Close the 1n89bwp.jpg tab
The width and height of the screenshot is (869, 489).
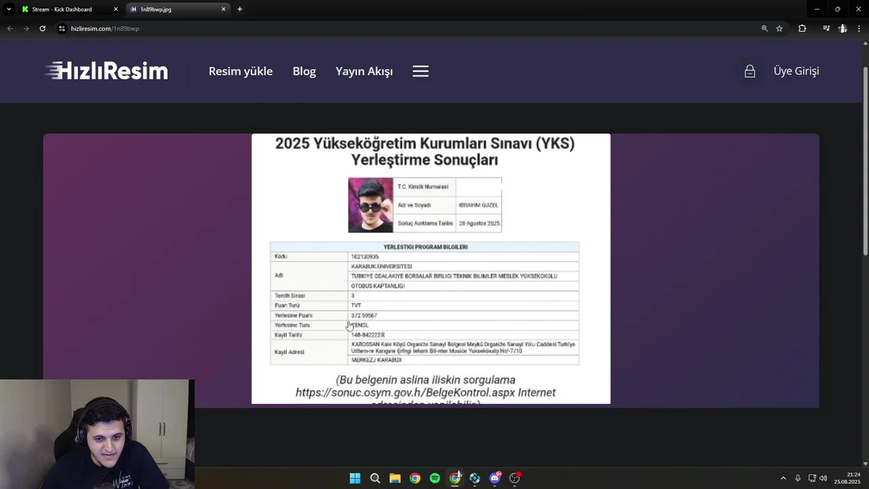(x=223, y=10)
